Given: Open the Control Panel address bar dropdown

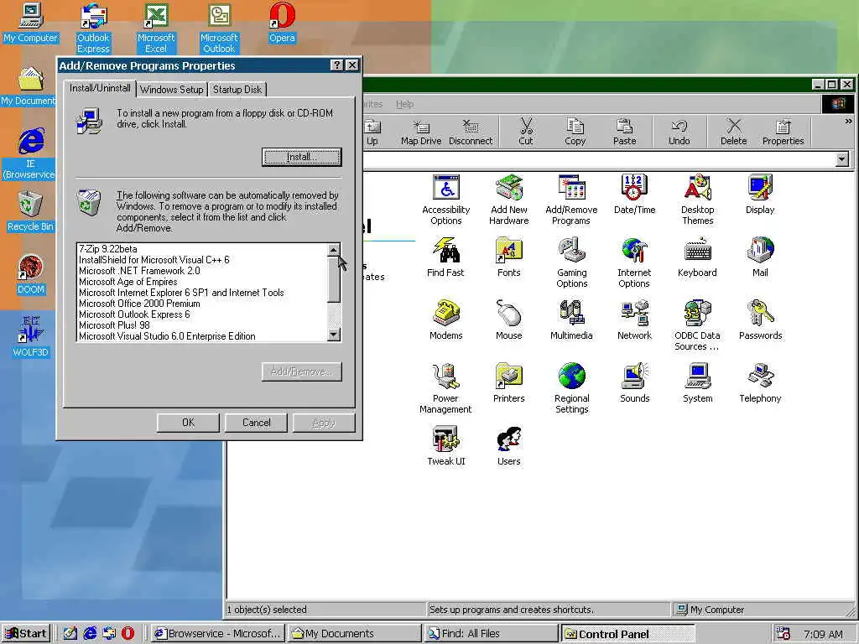Looking at the screenshot, I should click(842, 159).
